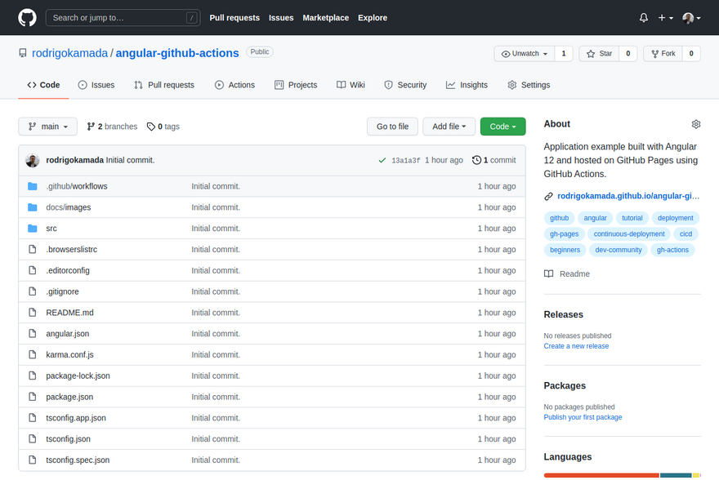This screenshot has height=480, width=719.
Task: Open the tsconfig.app.json file
Action: 76,418
